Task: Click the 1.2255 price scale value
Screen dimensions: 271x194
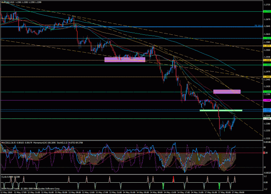Action: tap(266, 130)
